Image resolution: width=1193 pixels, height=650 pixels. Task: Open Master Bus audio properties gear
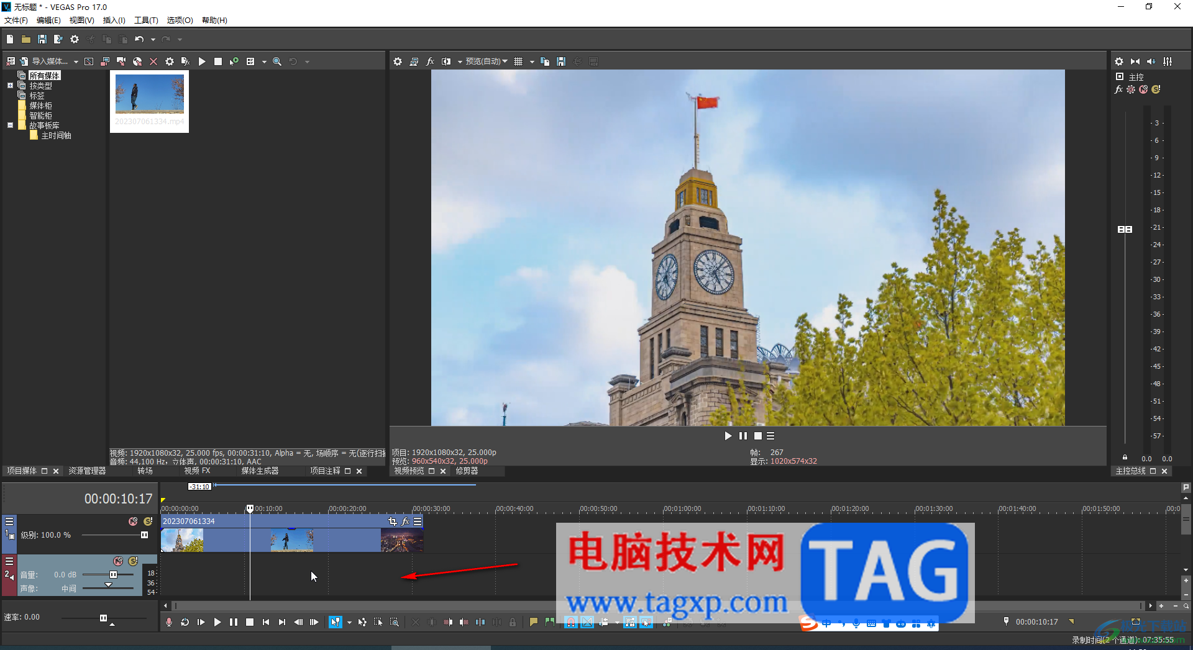1119,61
